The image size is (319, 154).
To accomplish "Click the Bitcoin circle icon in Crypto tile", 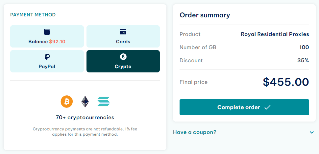I will pyautogui.click(x=123, y=57).
